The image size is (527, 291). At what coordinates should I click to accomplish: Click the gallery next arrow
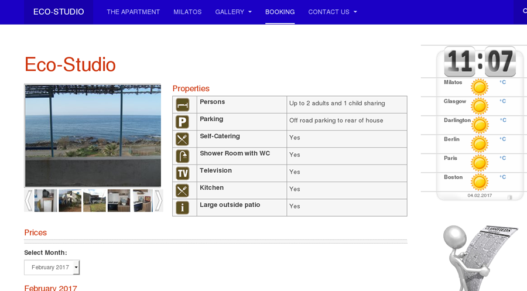159,201
